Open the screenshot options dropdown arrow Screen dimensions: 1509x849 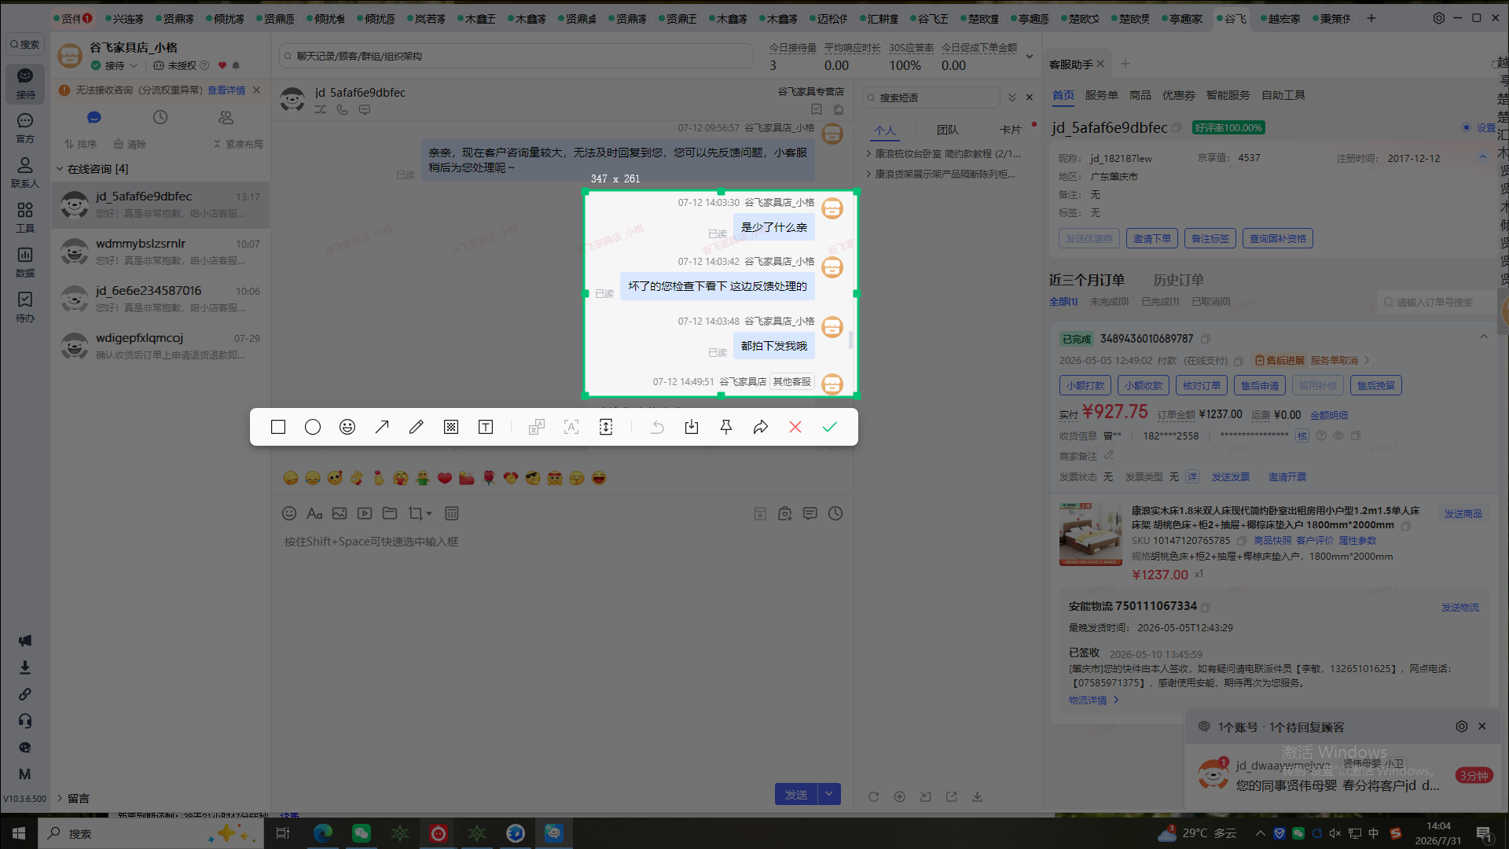coord(429,513)
